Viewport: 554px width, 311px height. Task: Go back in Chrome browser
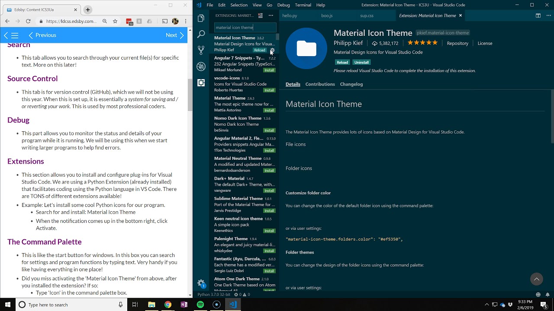[x=7, y=21]
